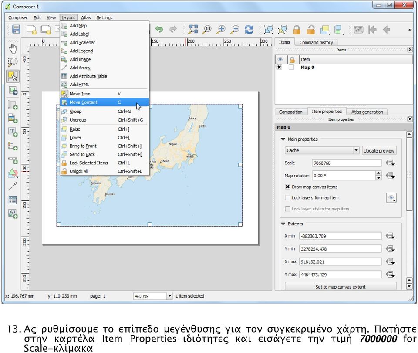This screenshot has width=418, height=353.
Task: Open the zoom level 48.0% dropdown
Action: tap(169, 296)
